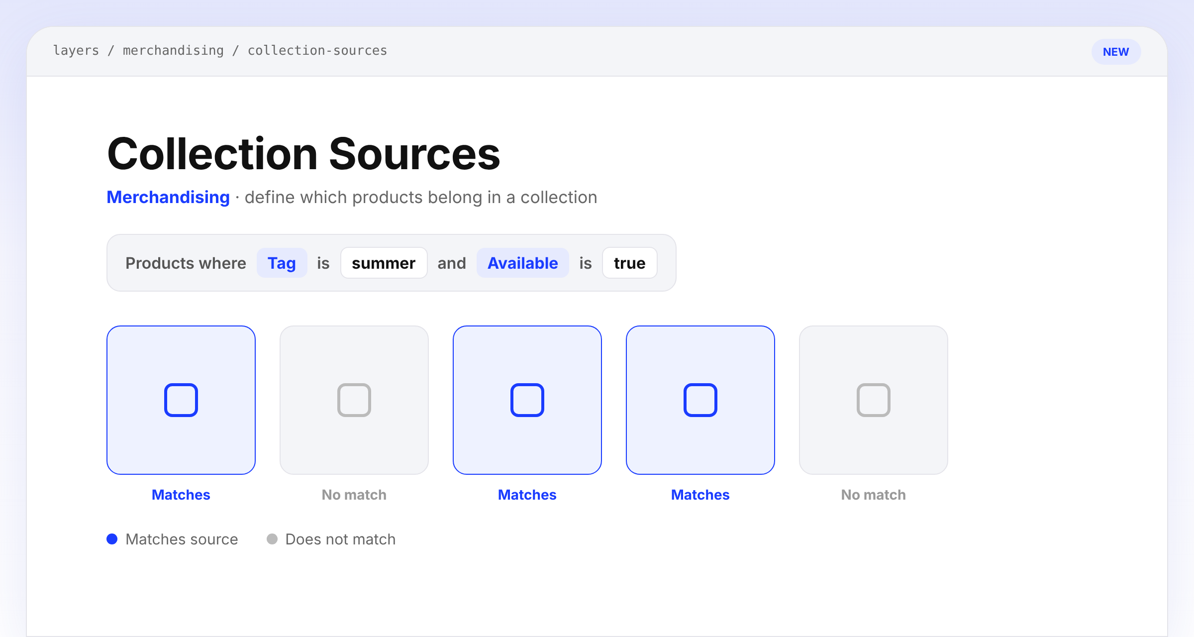Click the gray Does not match legend dot
Screen dimensions: 1194x637
(272, 539)
